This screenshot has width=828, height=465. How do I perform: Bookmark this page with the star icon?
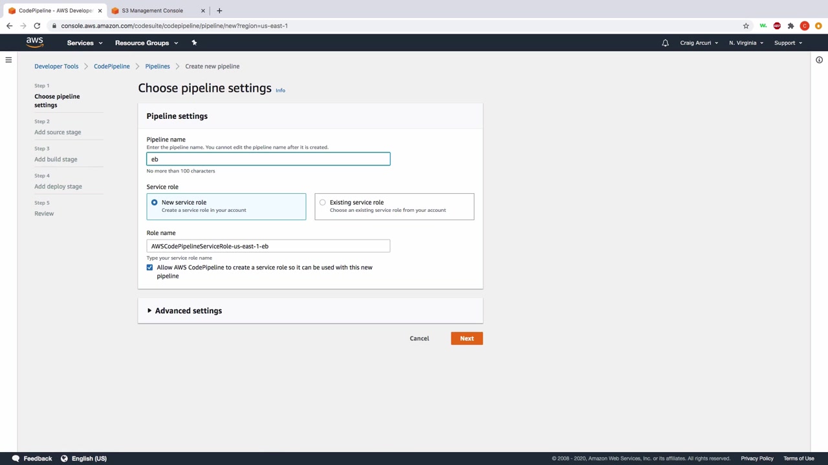click(x=746, y=26)
